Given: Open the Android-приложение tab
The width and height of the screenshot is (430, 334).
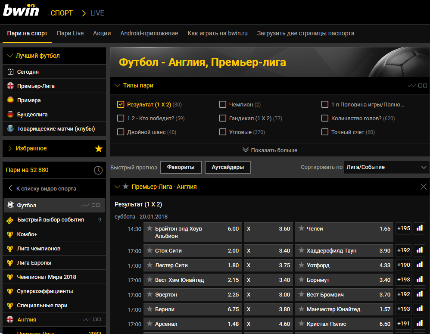Looking at the screenshot, I should point(149,34).
